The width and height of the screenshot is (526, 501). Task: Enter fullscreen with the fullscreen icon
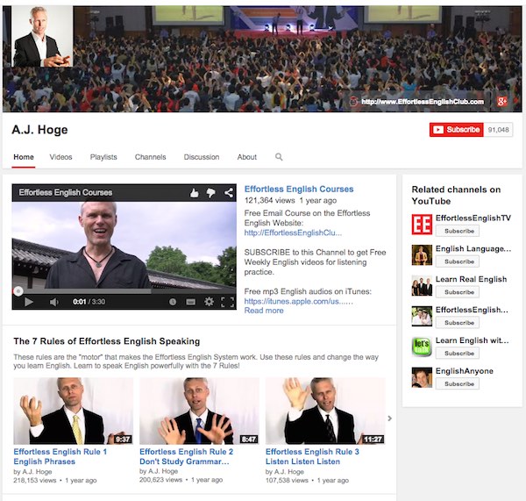[x=227, y=302]
